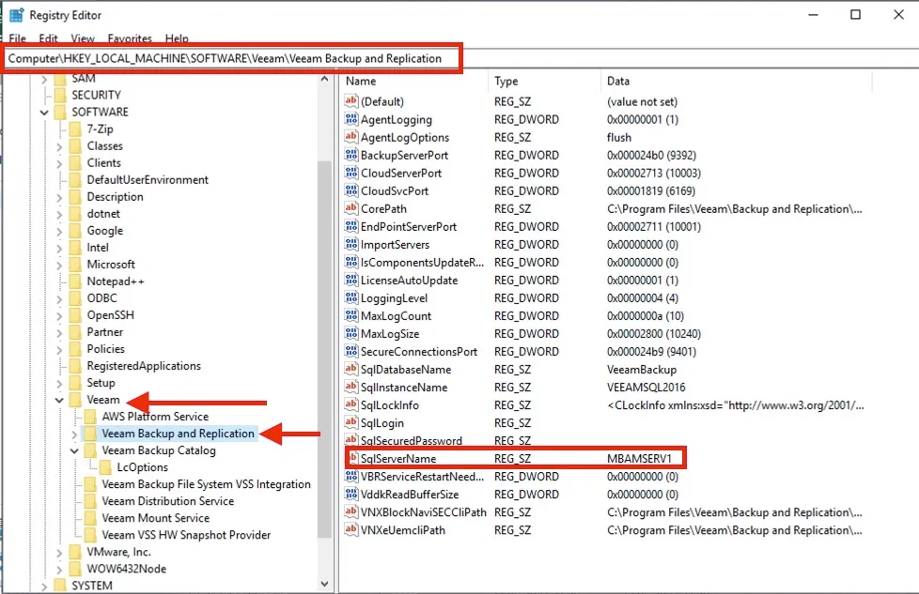Click the Registry Editor title bar icon

pyautogui.click(x=16, y=15)
